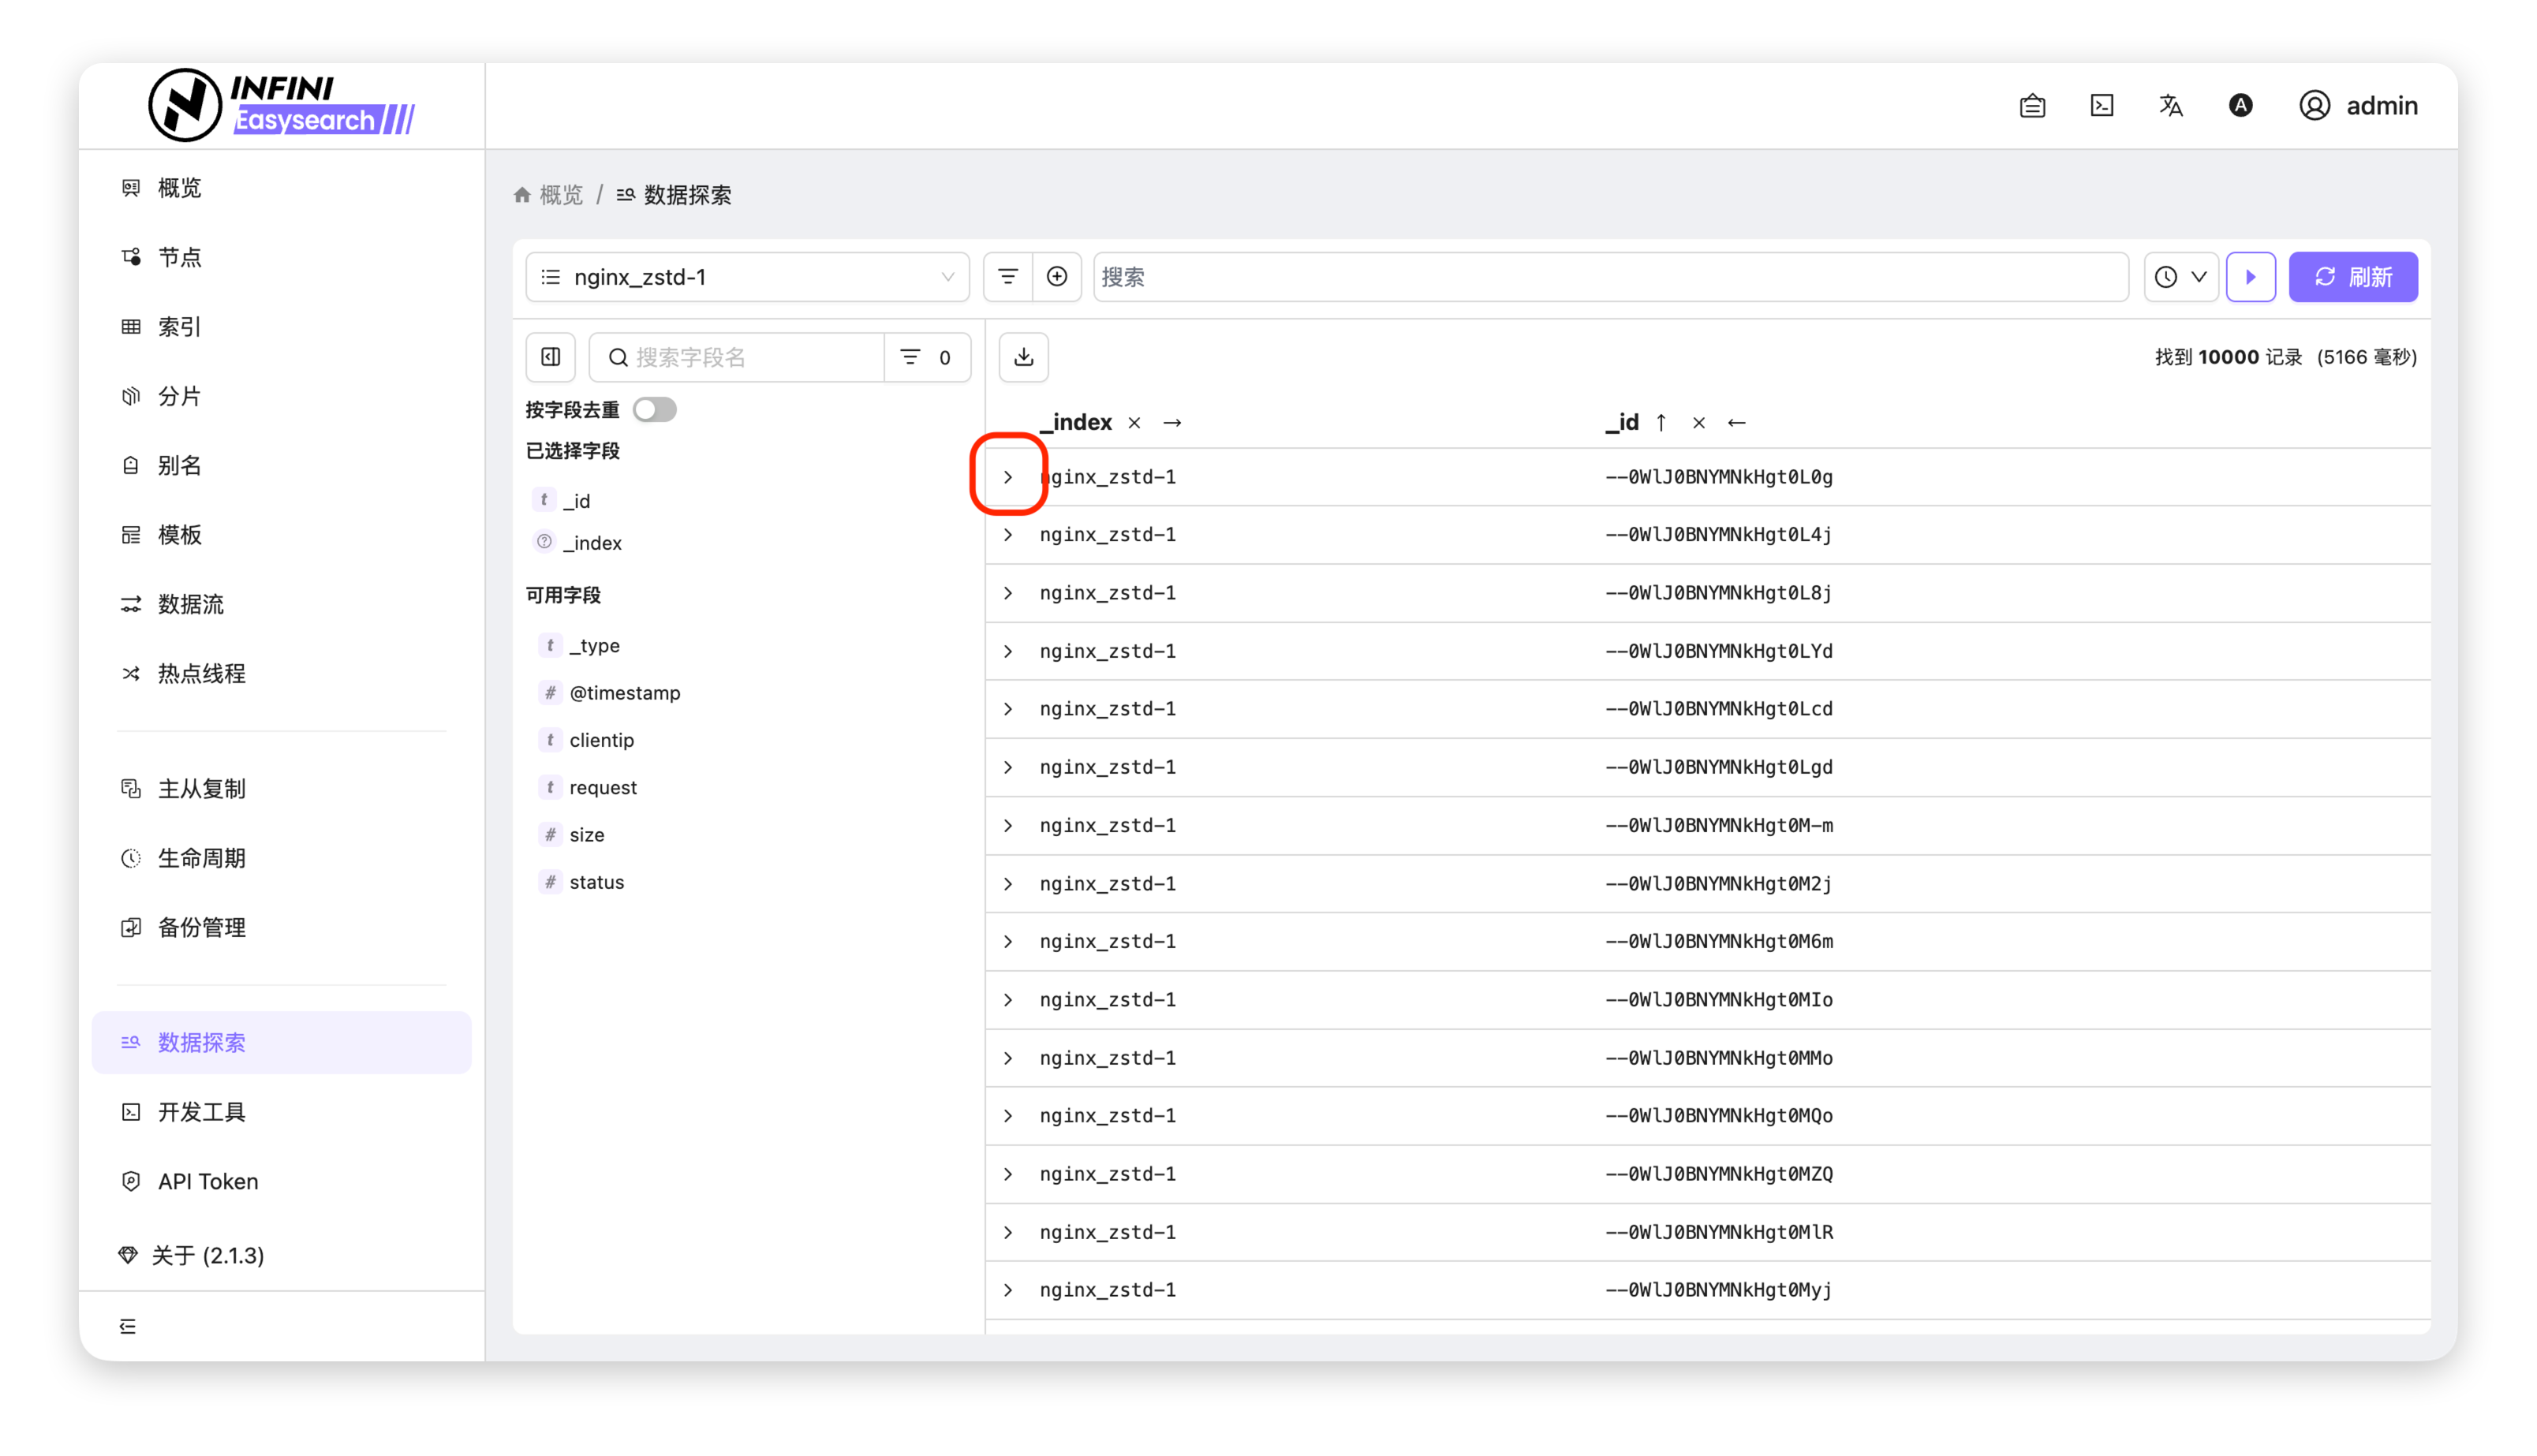Collapse the field list panel icon
Screen dimensions: 2537x1456
point(551,357)
